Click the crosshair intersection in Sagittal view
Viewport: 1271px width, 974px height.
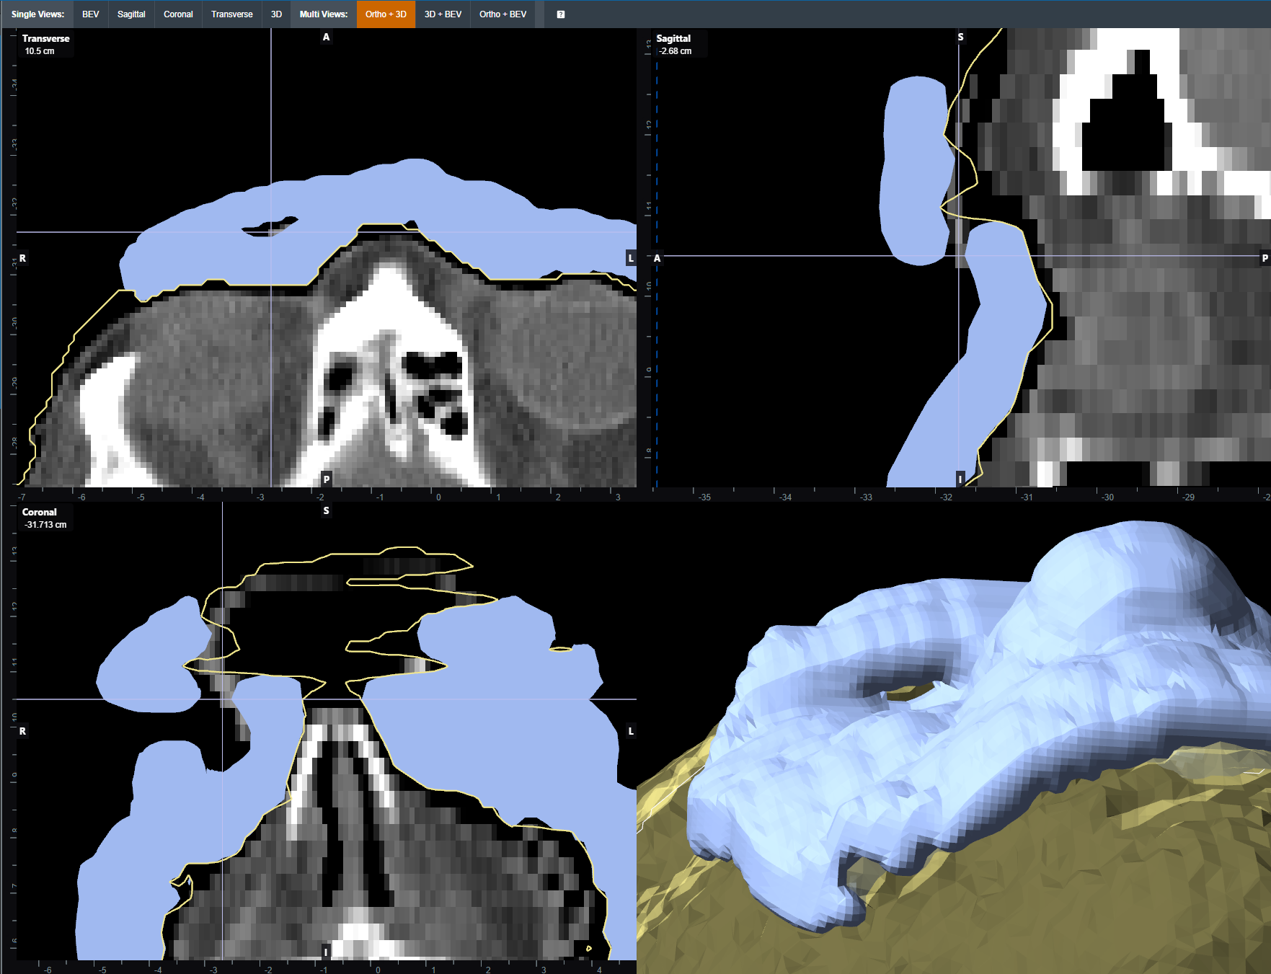coord(959,256)
